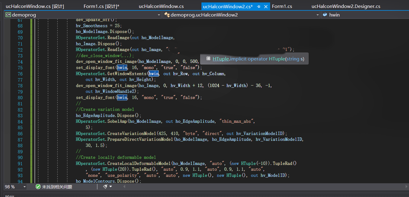Pin the ucHalconWindow2.cs tab
This screenshot has height=197, width=409.
coord(259,6)
